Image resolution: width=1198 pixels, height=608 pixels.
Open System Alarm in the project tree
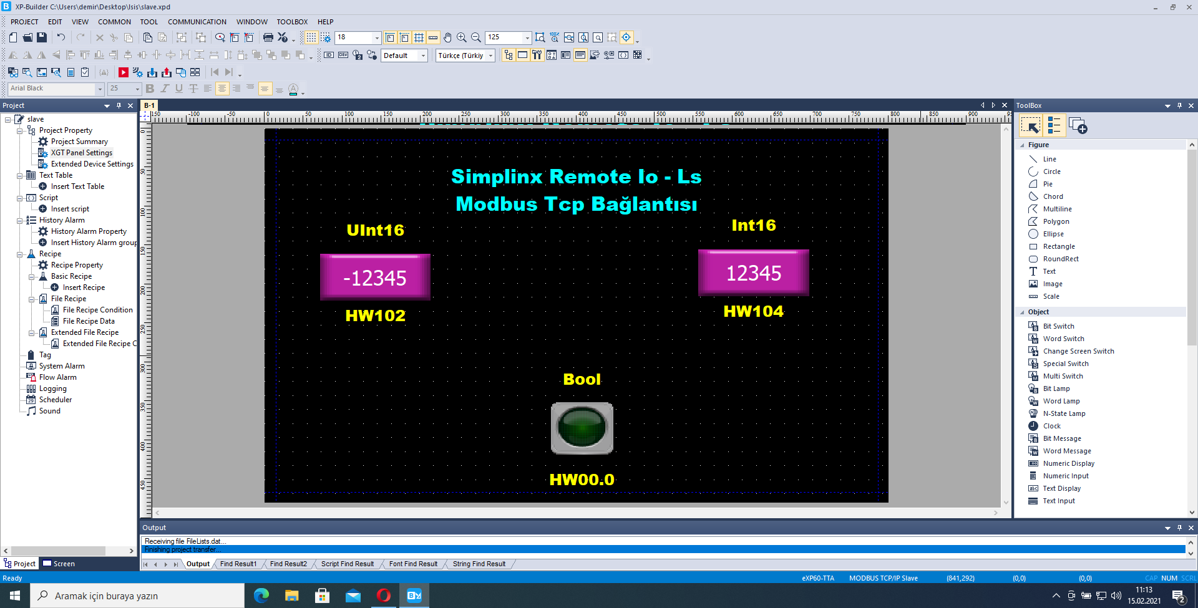point(61,366)
